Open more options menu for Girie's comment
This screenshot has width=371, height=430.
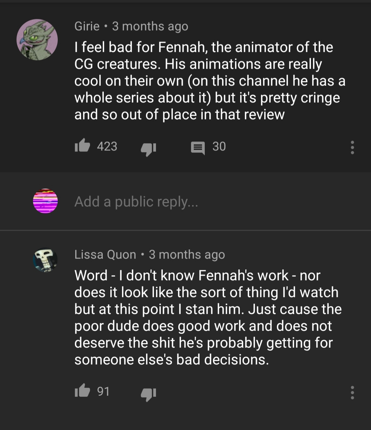click(x=352, y=147)
